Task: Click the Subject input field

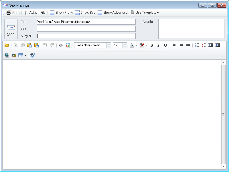Action: click(x=86, y=36)
